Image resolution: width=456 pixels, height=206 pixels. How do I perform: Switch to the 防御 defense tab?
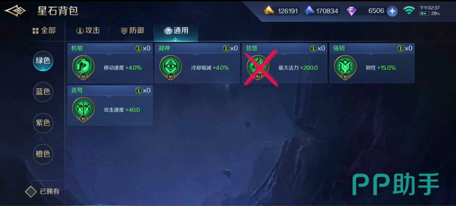[x=132, y=31]
